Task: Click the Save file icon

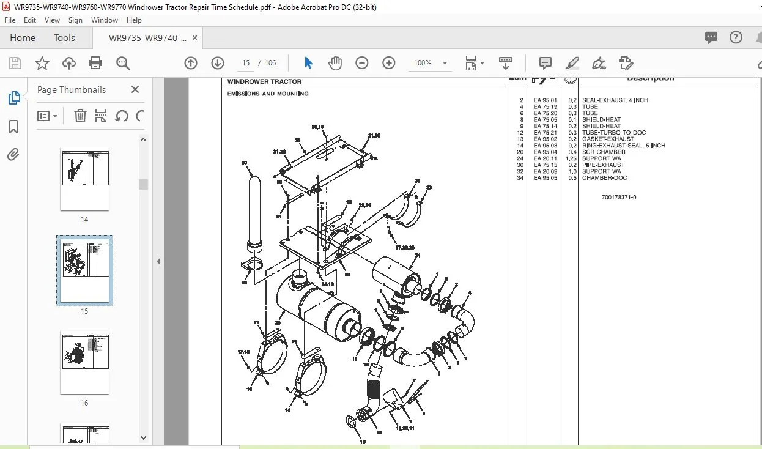Action: click(x=15, y=63)
